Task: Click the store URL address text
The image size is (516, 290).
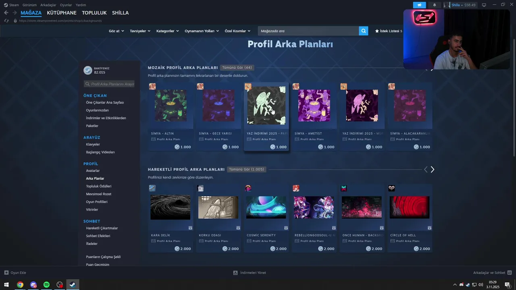Action: click(61, 21)
